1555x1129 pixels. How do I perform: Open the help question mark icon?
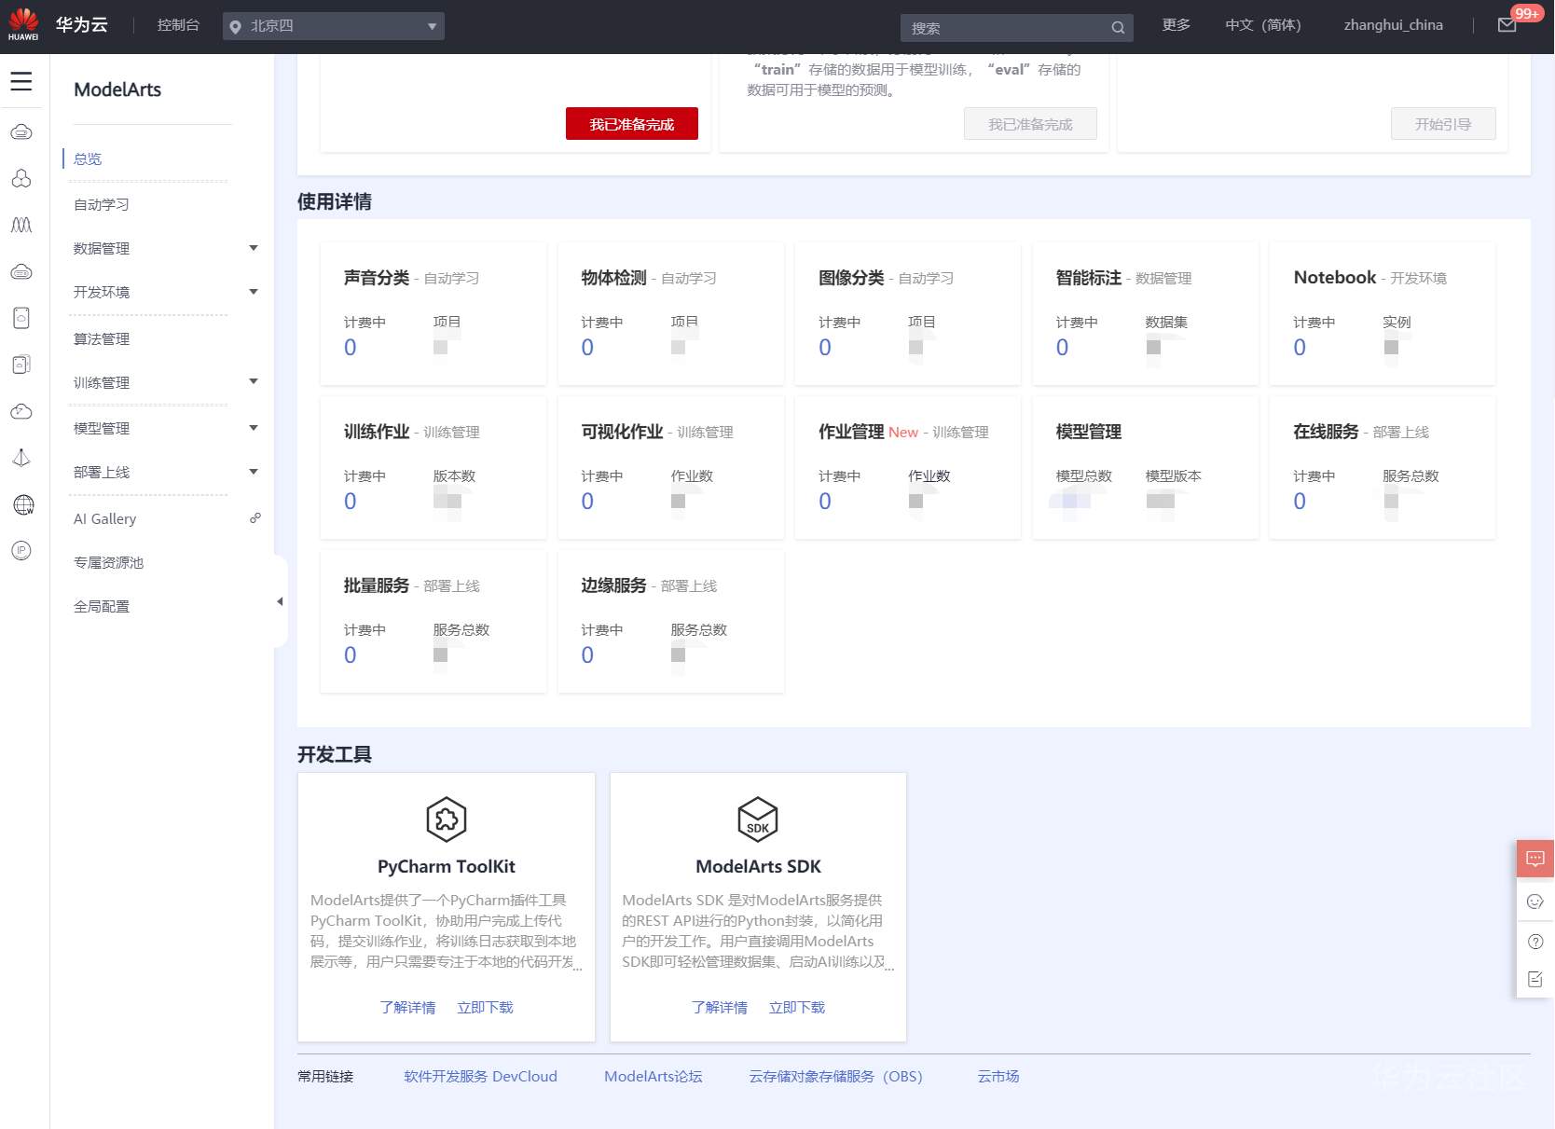(x=1535, y=942)
